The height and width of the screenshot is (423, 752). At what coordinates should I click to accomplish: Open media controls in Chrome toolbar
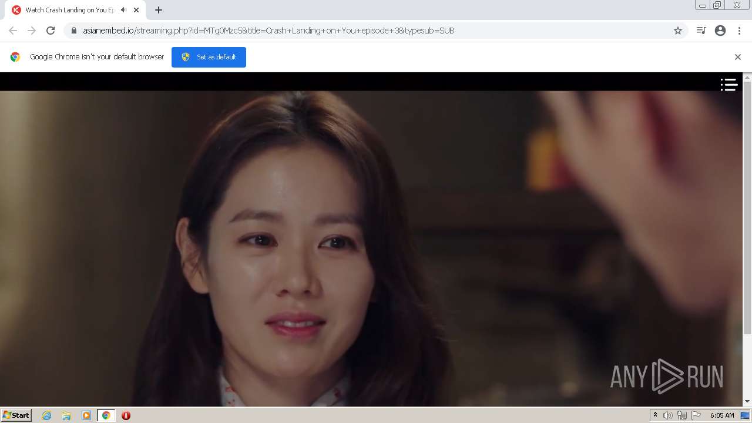(701, 31)
